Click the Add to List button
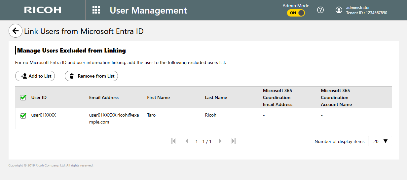Screen dimensions: 407x180 35,76
